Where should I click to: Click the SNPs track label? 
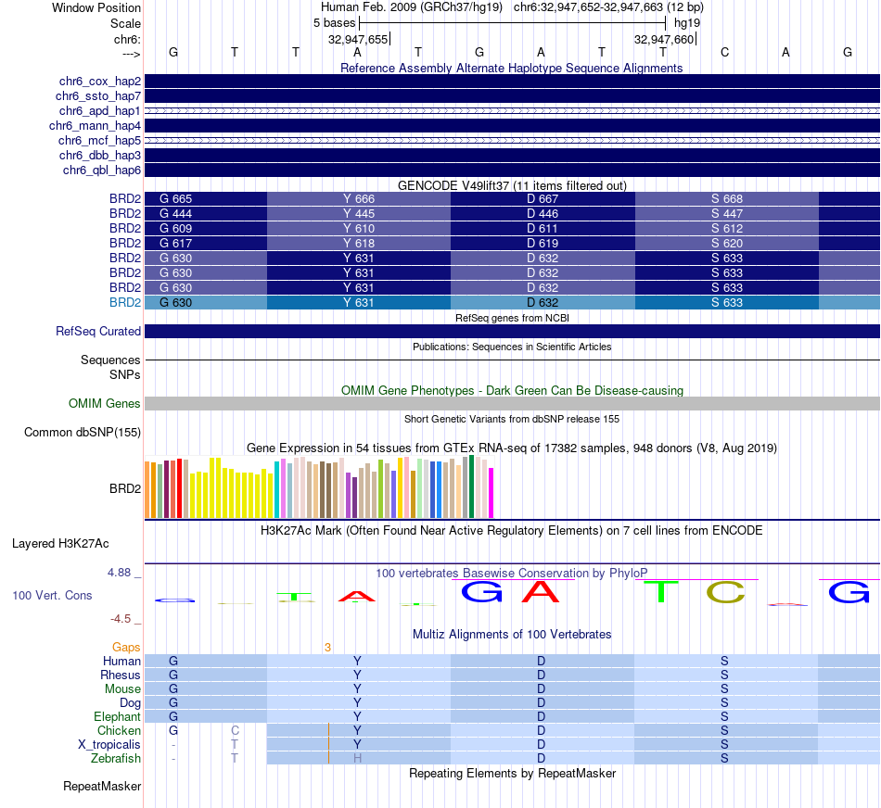click(x=125, y=374)
